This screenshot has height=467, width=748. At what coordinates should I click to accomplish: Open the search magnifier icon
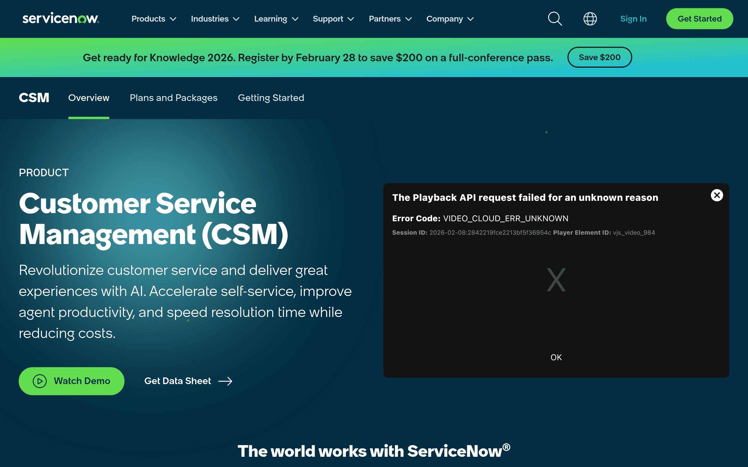(555, 19)
